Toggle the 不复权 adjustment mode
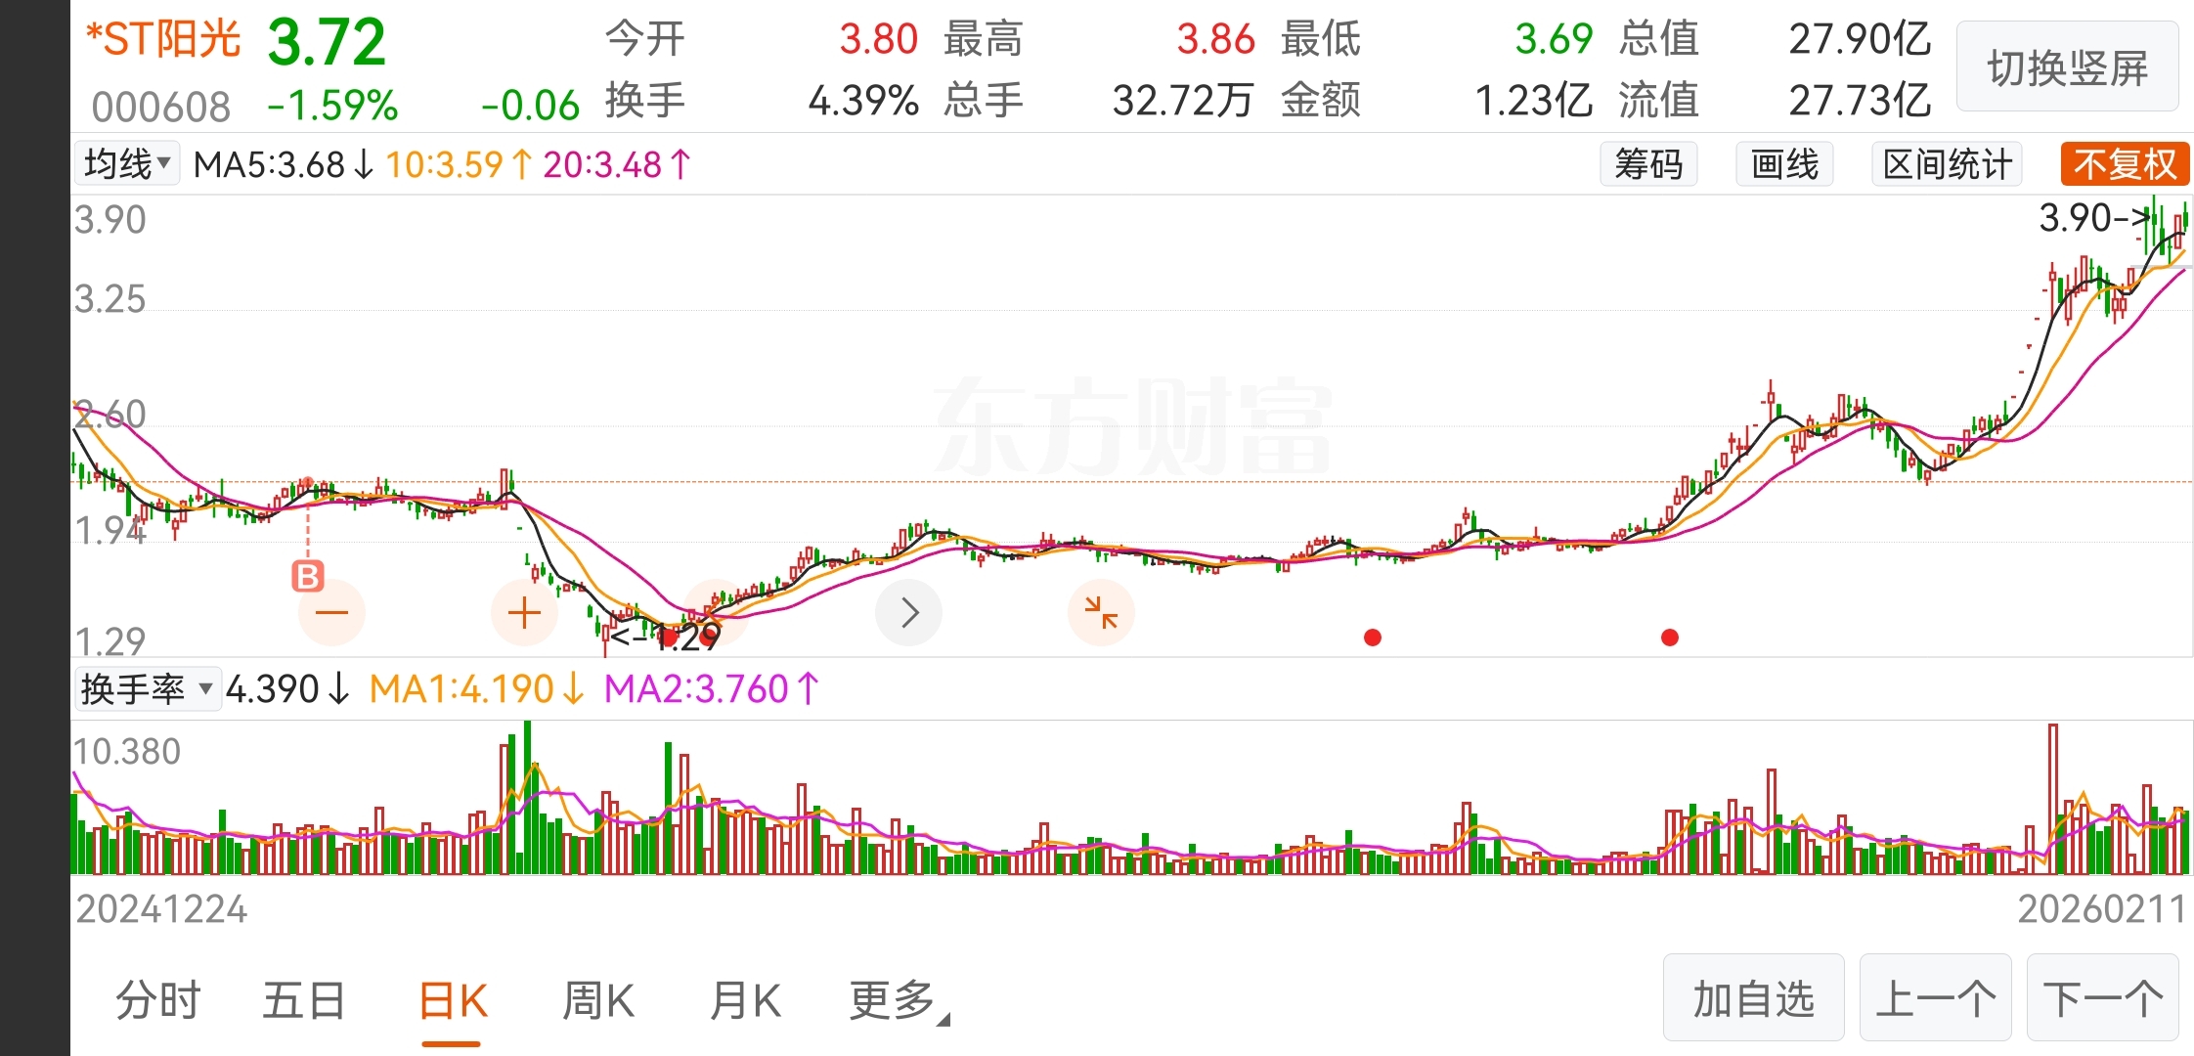 [x=2125, y=164]
